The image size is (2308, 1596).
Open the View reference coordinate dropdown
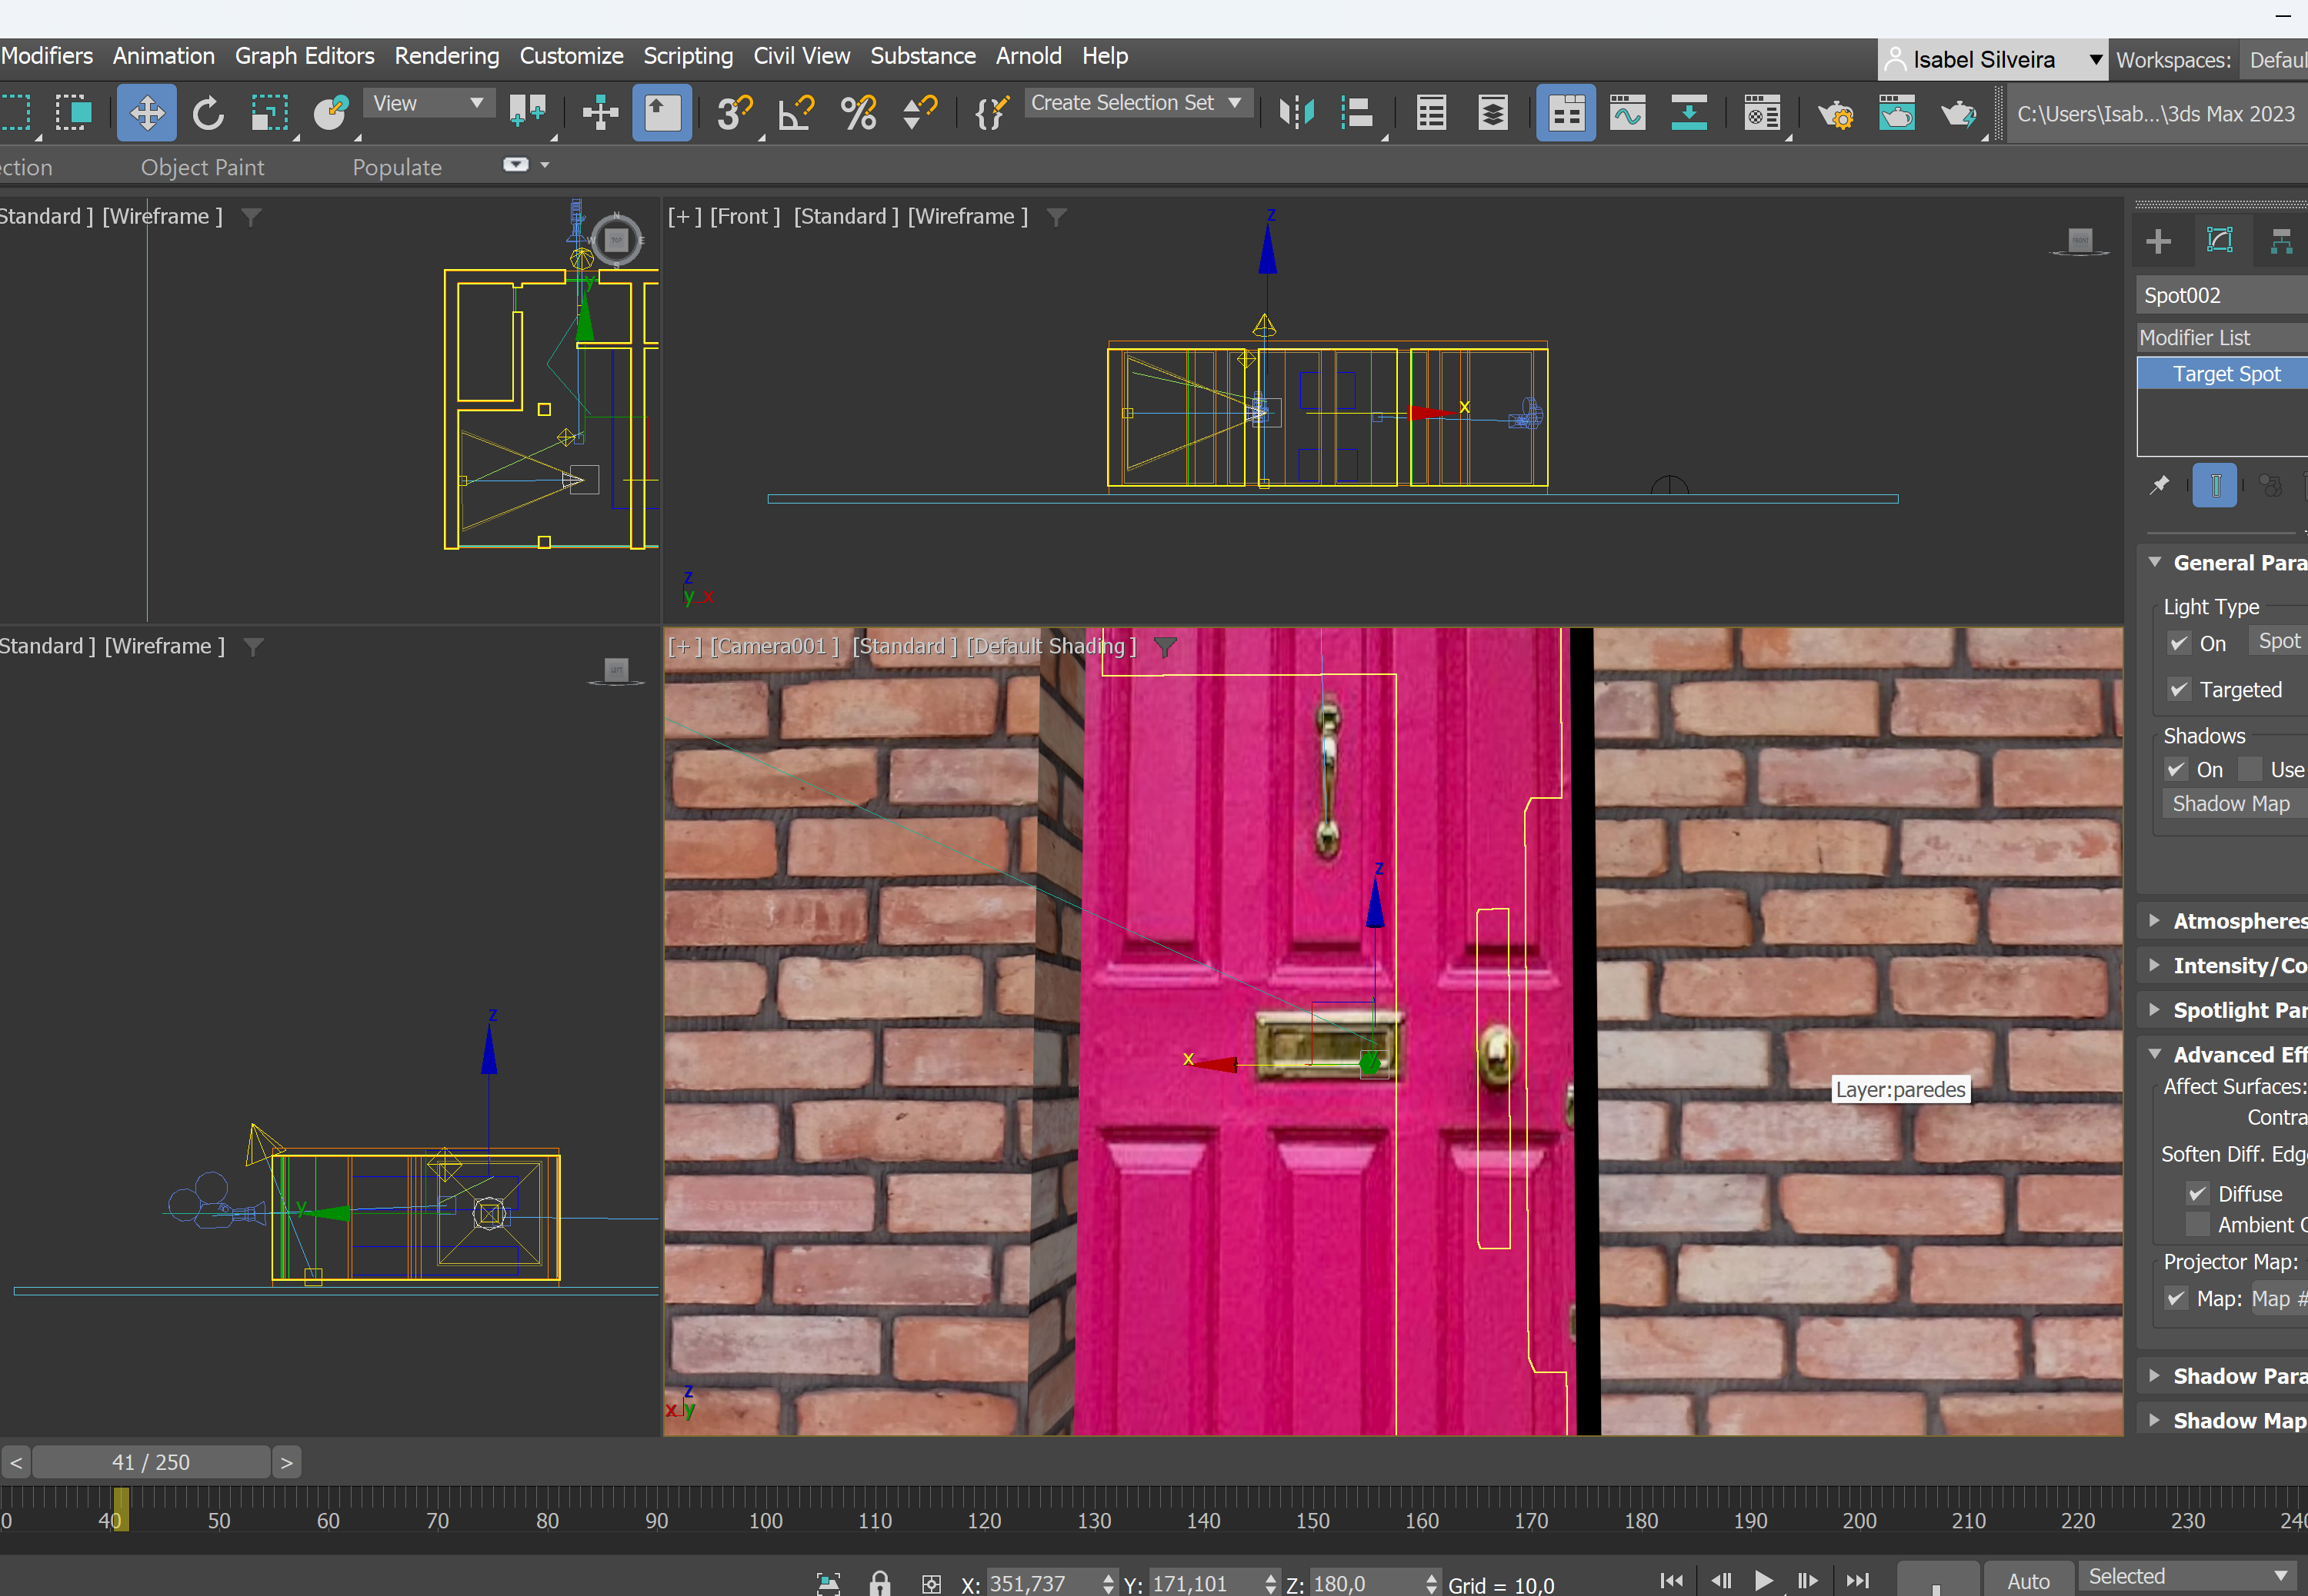pyautogui.click(x=429, y=103)
